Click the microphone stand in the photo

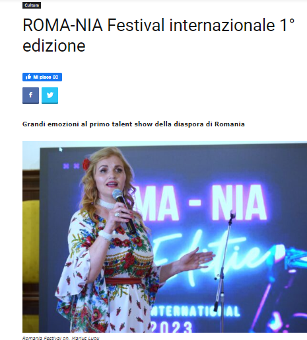click(224, 271)
